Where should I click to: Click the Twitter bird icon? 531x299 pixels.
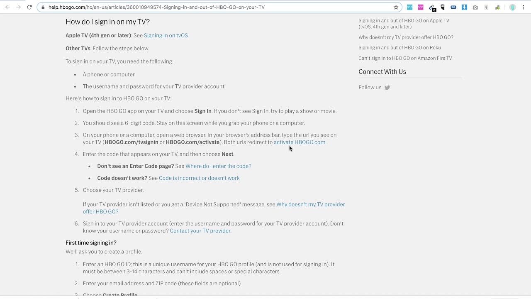coord(387,88)
